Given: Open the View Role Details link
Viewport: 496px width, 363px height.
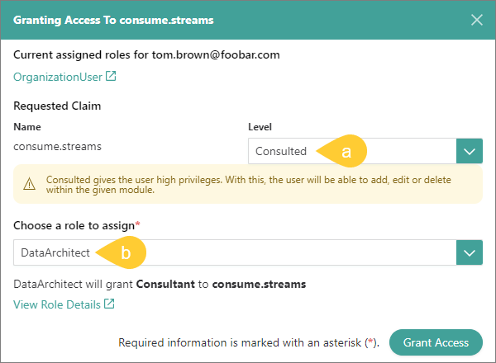Looking at the screenshot, I should pyautogui.click(x=56, y=304).
